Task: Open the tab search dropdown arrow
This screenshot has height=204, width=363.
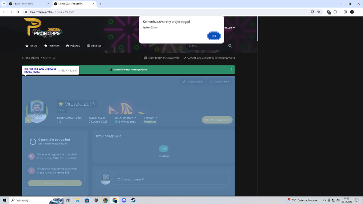Action: click(x=4, y=4)
